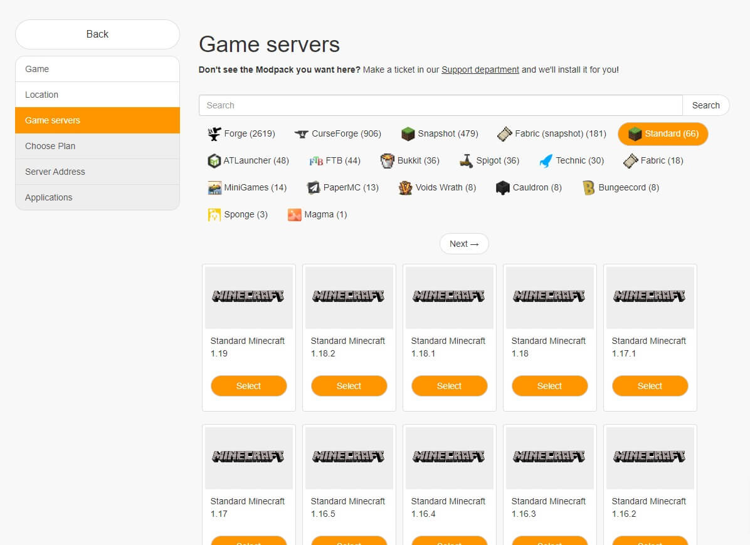The width and height of the screenshot is (750, 545).
Task: Select the CurseForge anvil icon
Action: [302, 133]
